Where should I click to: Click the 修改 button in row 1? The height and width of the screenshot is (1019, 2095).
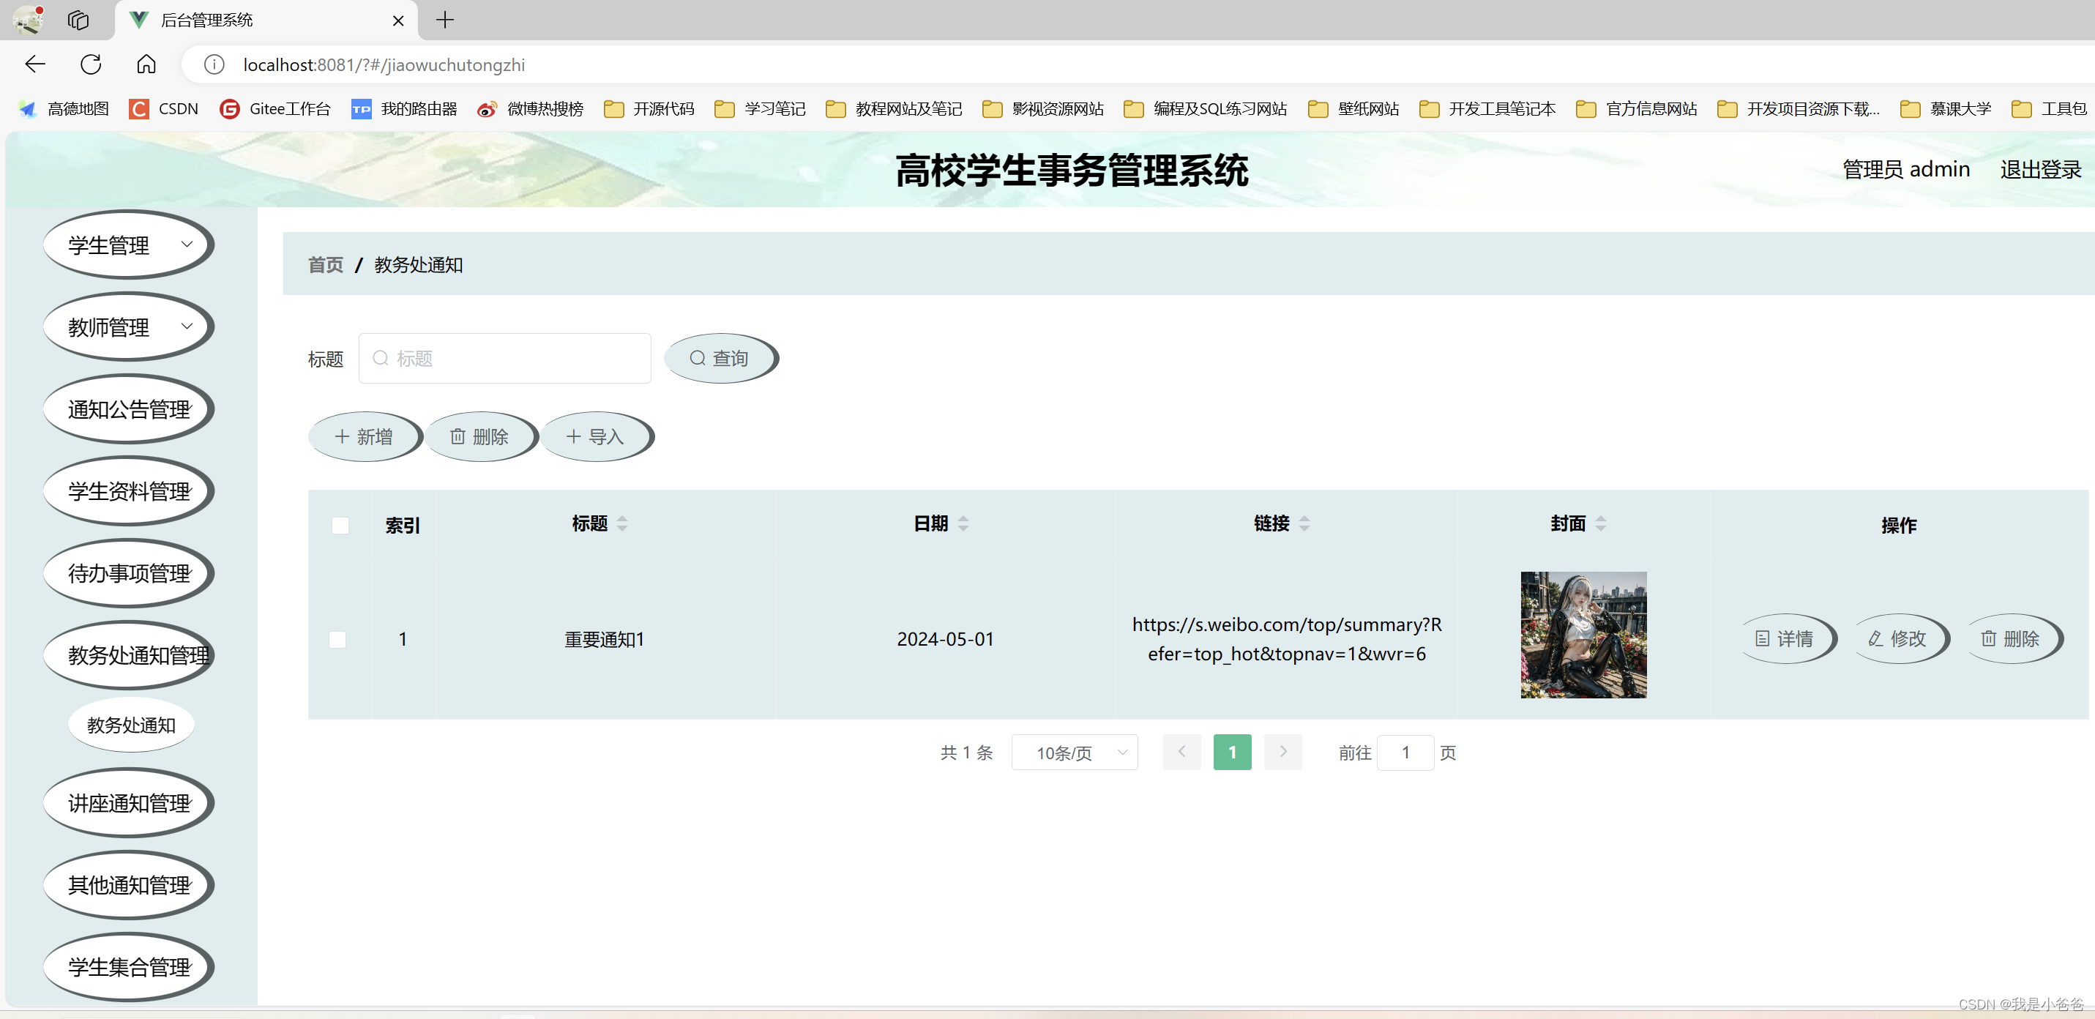(x=1898, y=638)
